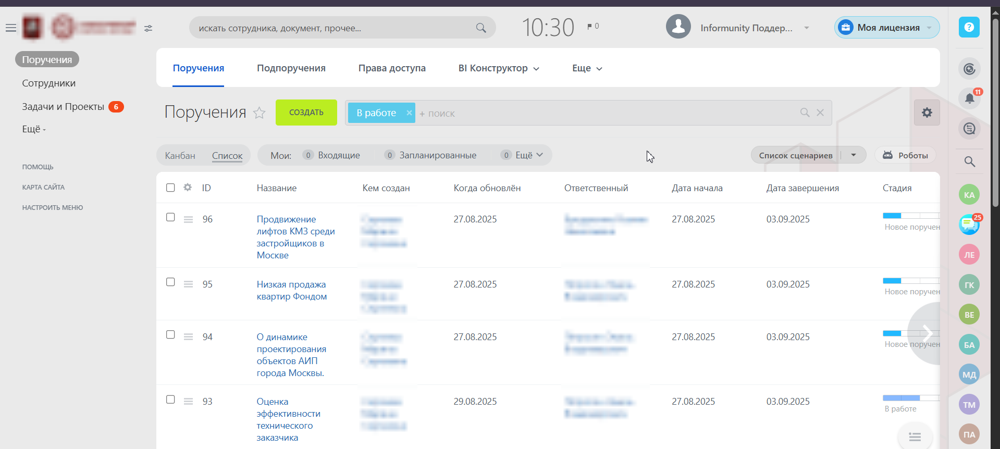Open Моя лицензия dropdown button
The height and width of the screenshot is (449, 1000).
click(887, 28)
